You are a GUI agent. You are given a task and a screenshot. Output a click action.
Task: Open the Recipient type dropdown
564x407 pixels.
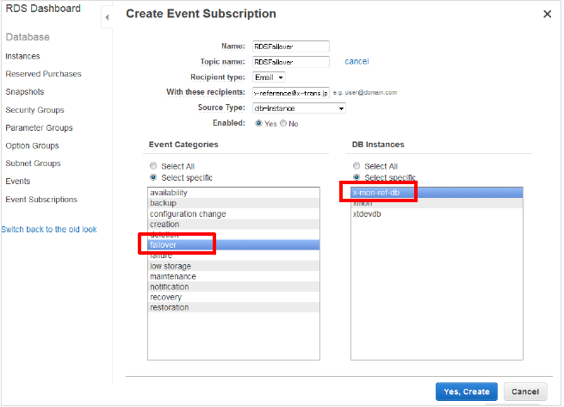coord(269,77)
